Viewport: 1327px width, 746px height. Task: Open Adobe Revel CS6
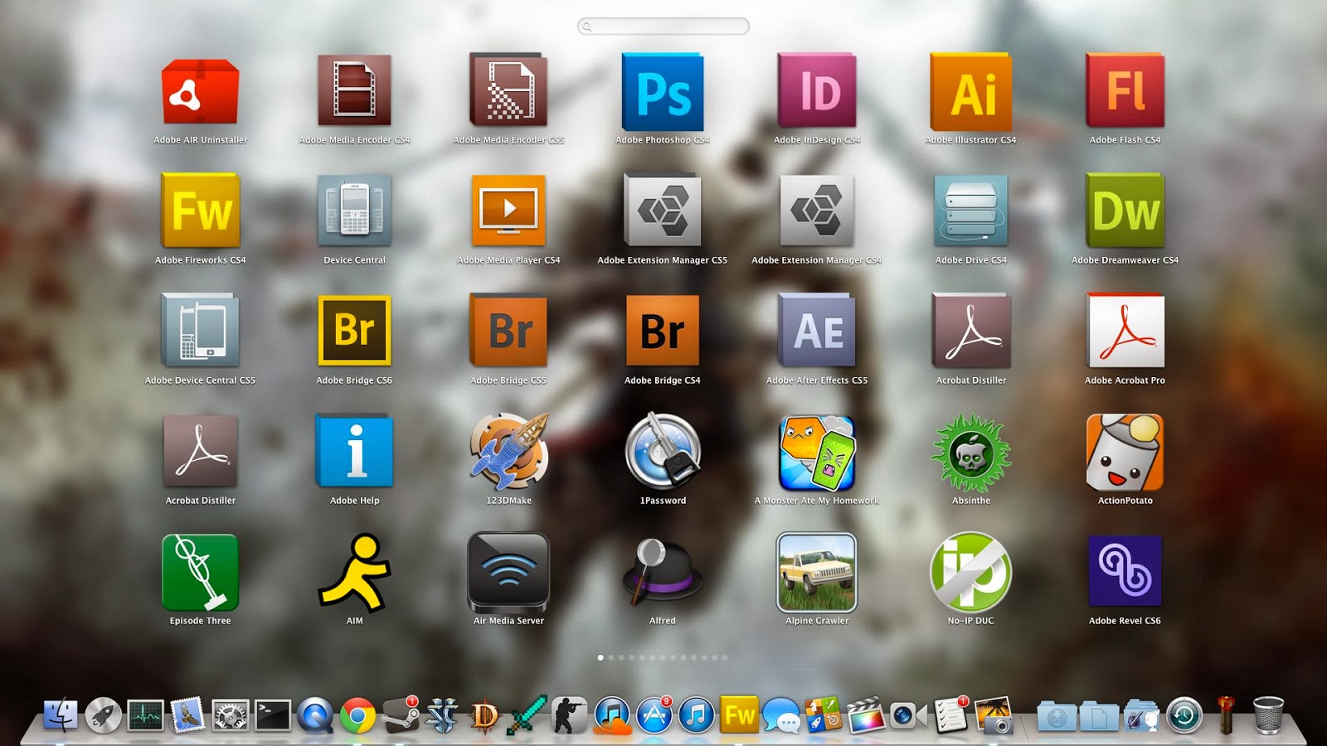(x=1125, y=571)
